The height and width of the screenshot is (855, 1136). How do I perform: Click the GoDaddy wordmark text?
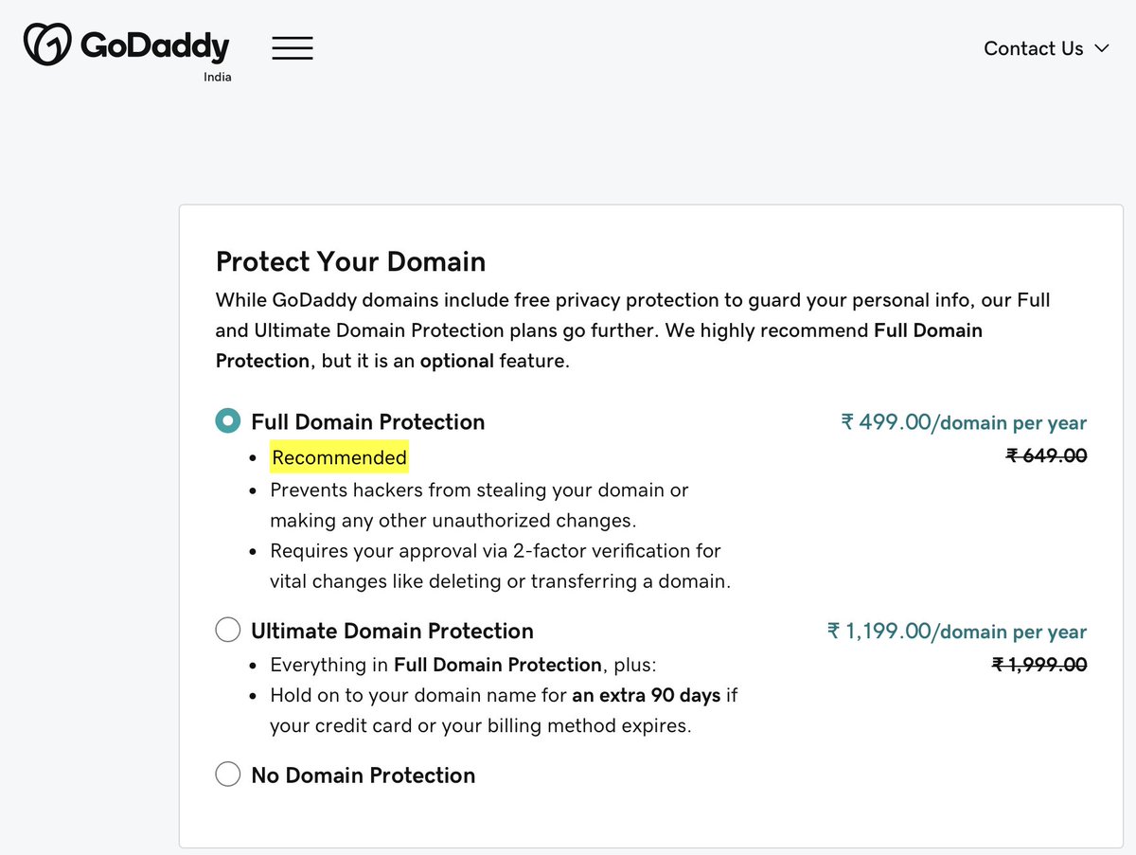pos(155,45)
